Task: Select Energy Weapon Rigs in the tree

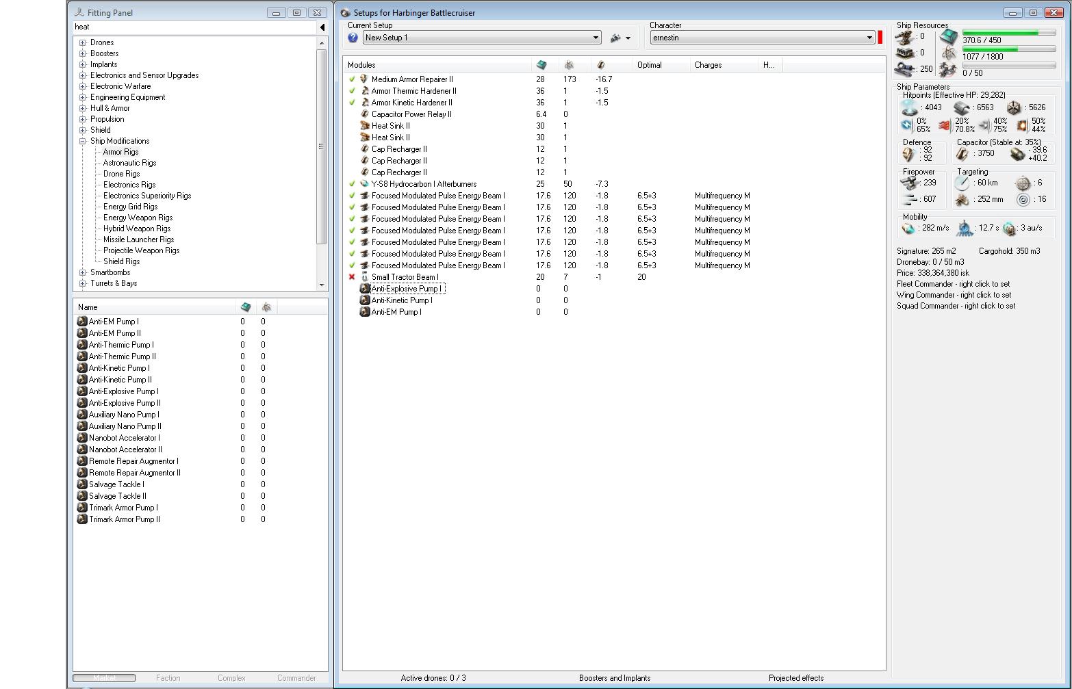Action: tap(138, 218)
